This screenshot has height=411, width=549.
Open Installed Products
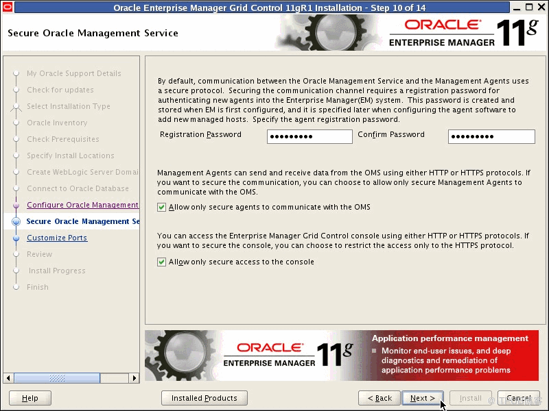pyautogui.click(x=204, y=398)
